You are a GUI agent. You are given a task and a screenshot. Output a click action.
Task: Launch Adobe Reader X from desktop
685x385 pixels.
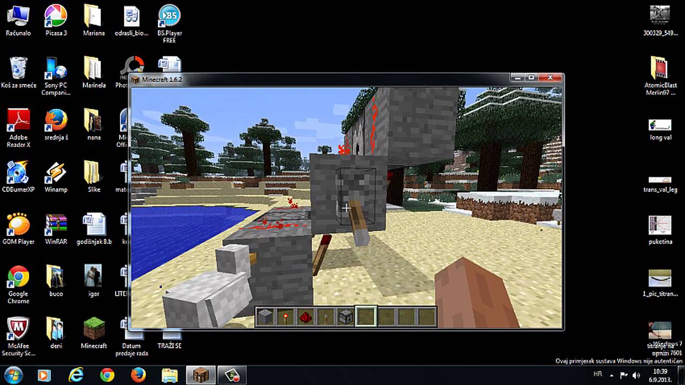tap(18, 128)
